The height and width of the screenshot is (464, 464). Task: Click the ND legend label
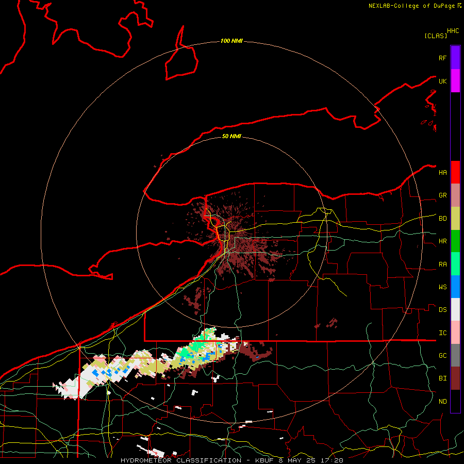(442, 401)
